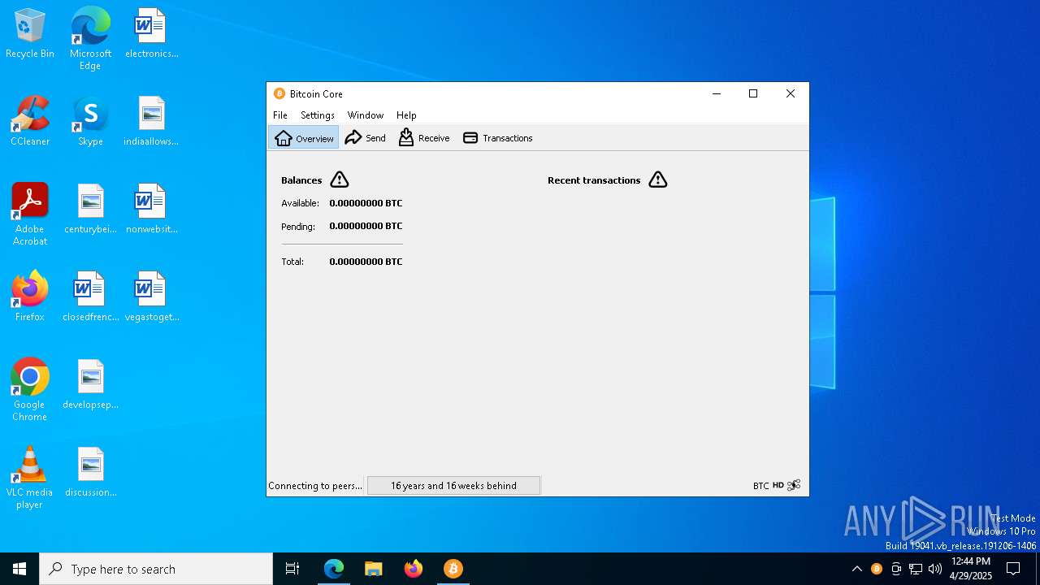
Task: Select the VLC media player desktop shortcut
Action: (30, 477)
